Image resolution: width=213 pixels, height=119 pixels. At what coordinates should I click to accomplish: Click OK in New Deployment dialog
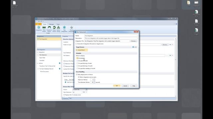pos(117,86)
